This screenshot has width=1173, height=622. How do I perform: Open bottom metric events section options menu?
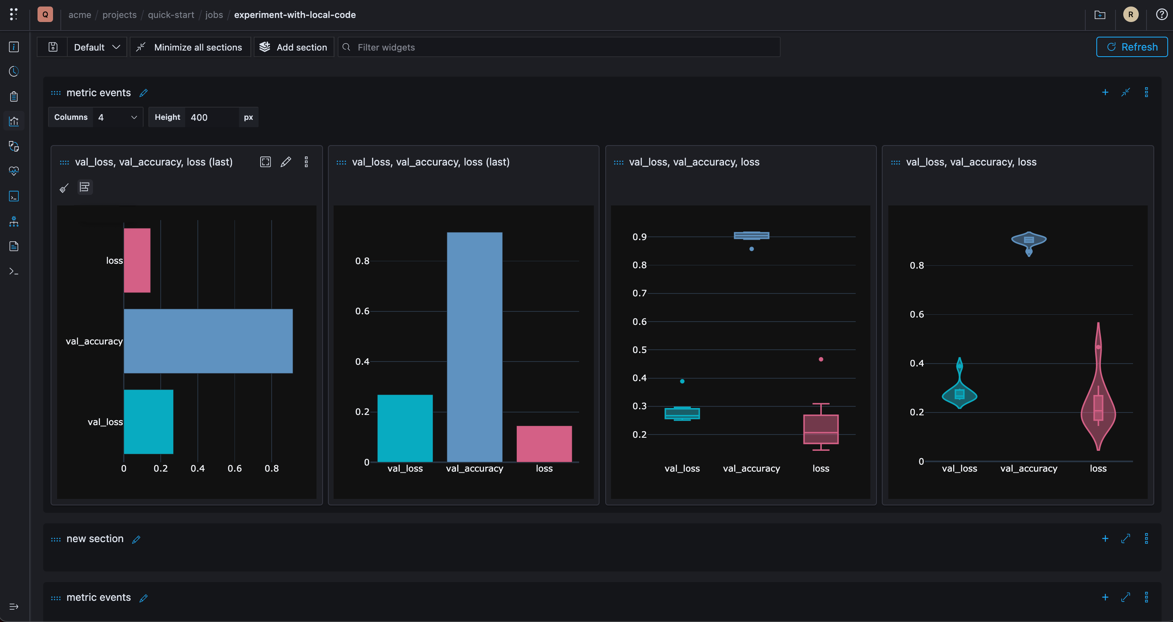pos(1146,598)
